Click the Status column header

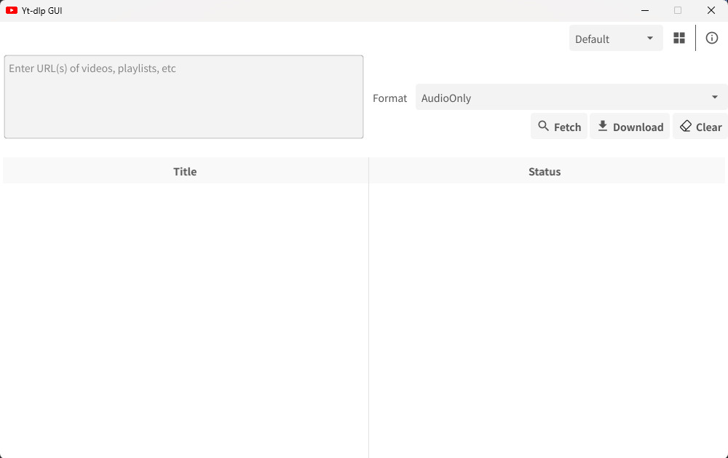545,172
